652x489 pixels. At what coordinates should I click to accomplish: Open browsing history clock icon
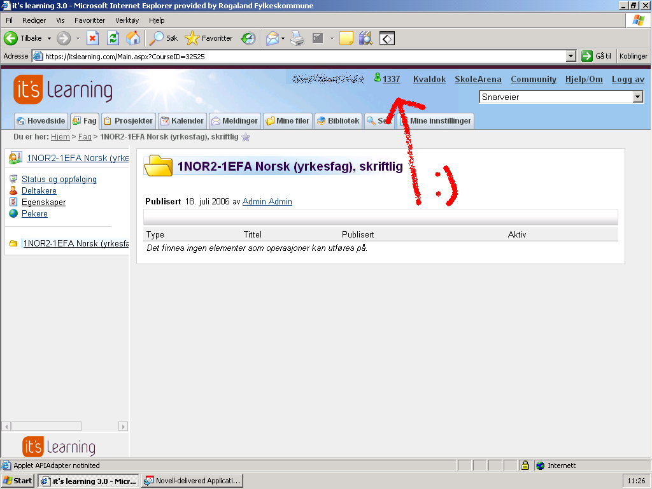coord(248,38)
